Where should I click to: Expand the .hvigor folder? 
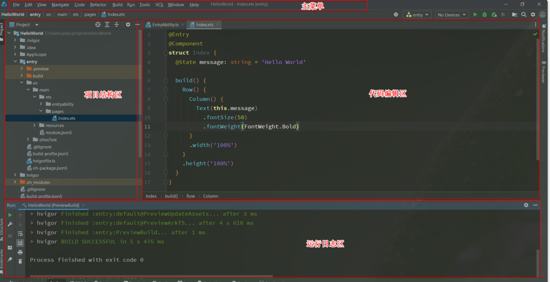[x=15, y=40]
